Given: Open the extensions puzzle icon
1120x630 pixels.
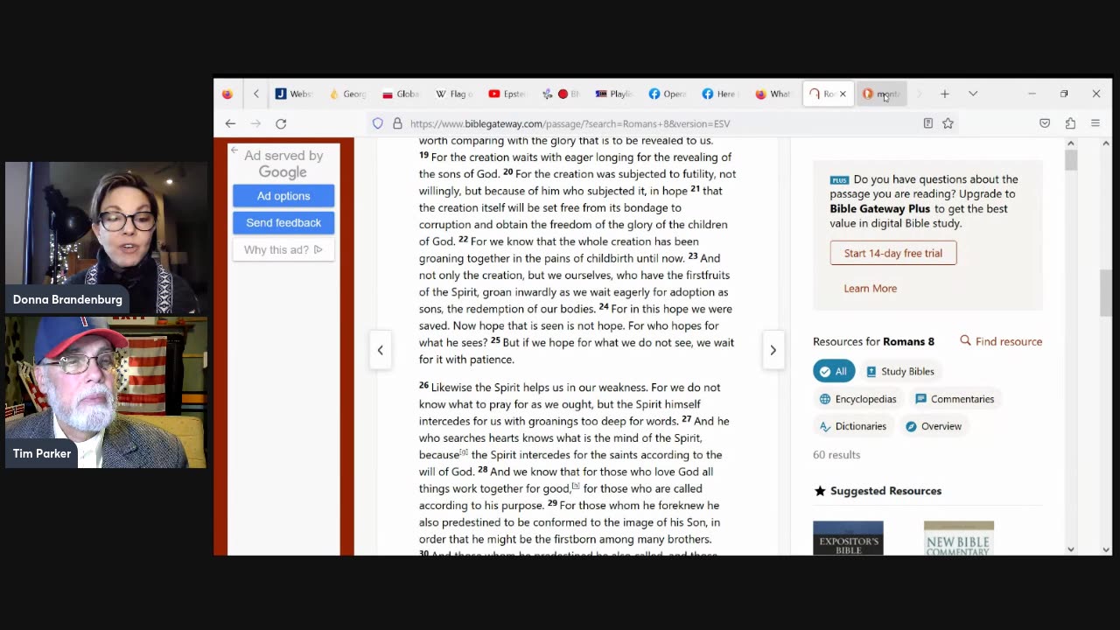Looking at the screenshot, I should [x=1070, y=123].
